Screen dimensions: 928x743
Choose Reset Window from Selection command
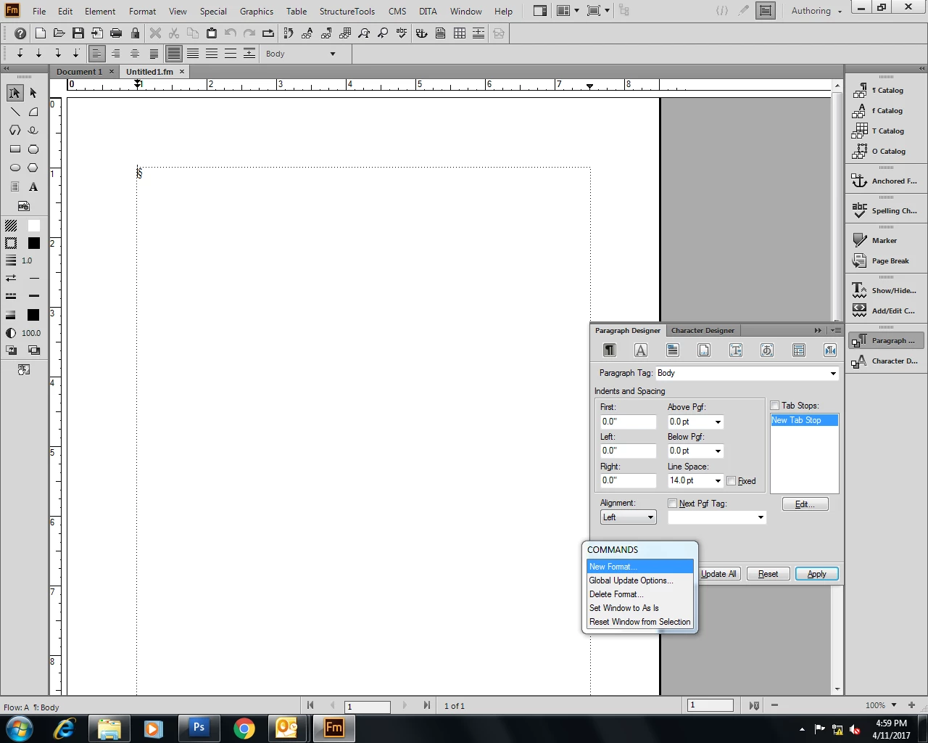639,622
